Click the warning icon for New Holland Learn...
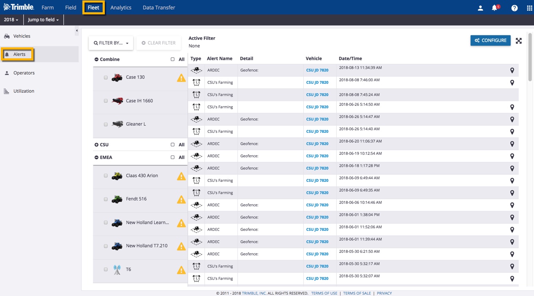534x296 pixels. (181, 223)
